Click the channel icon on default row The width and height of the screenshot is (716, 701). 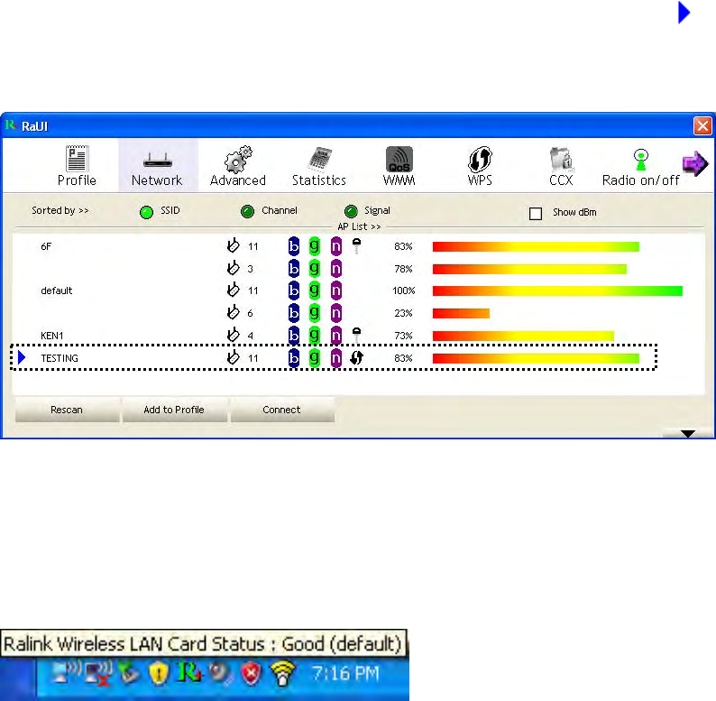[233, 290]
